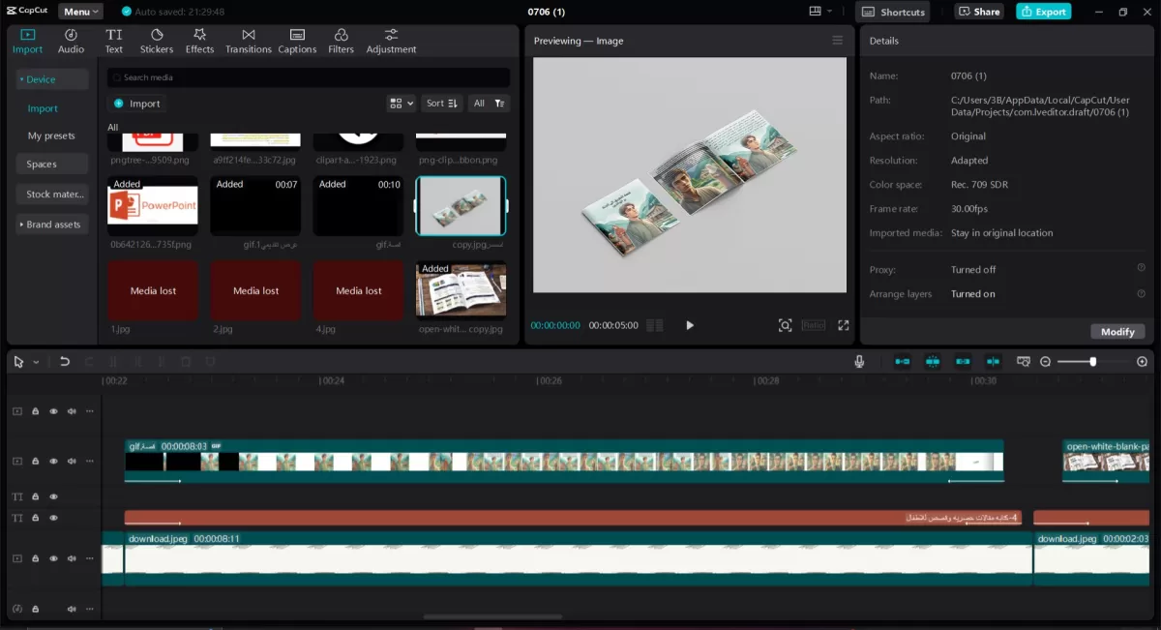This screenshot has height=630, width=1161.
Task: Toggle main track magnet
Action: coord(902,361)
